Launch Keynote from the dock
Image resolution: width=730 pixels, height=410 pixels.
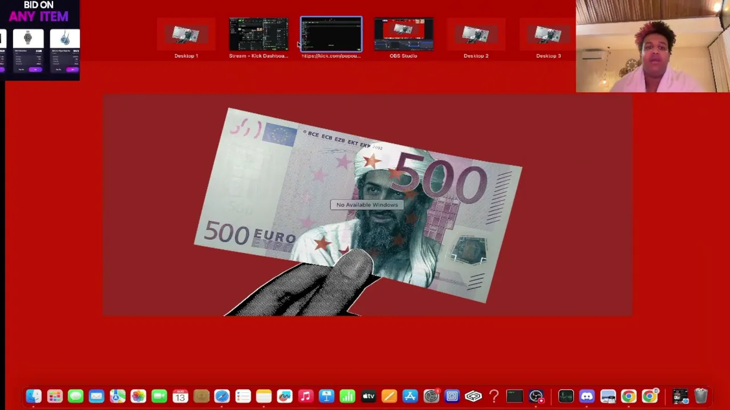[x=326, y=396]
